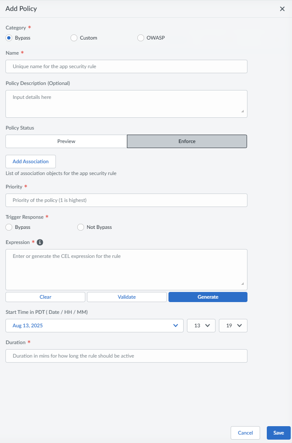Switch Policy Status to Preview

pyautogui.click(x=66, y=141)
